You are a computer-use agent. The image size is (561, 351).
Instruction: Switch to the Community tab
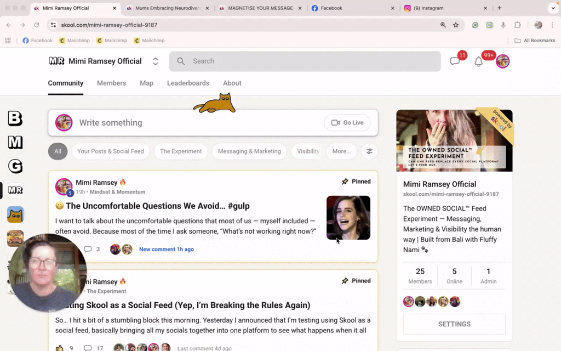(66, 83)
